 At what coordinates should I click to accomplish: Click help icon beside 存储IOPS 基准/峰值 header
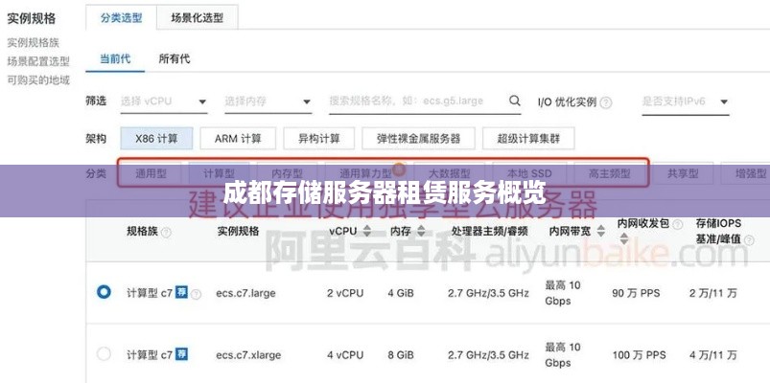pyautogui.click(x=749, y=239)
